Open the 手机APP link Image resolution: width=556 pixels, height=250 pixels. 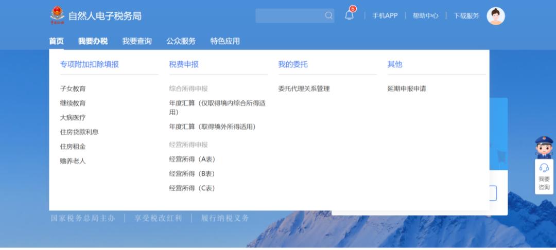click(x=385, y=16)
